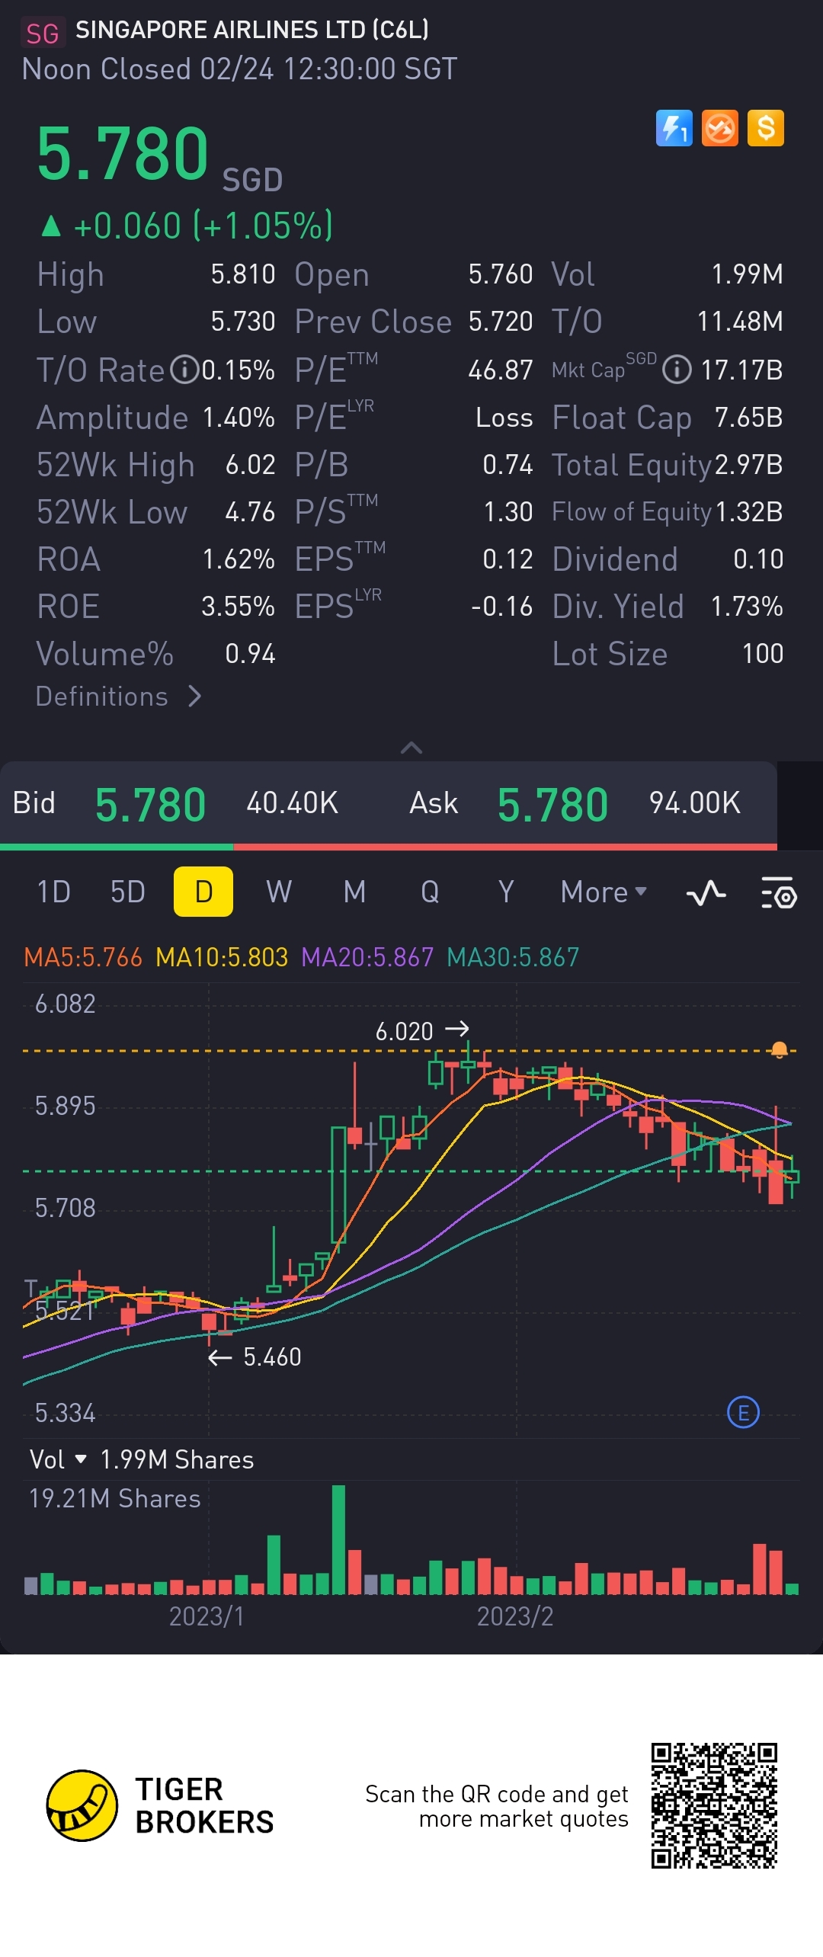This screenshot has height=1957, width=823.
Task: Tap the Mkt Cap value 17.17B
Action: pyautogui.click(x=741, y=370)
